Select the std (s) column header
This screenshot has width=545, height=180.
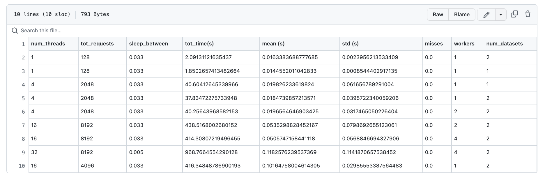click(x=350, y=44)
